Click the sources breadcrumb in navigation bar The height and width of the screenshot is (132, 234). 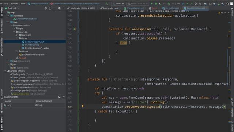click(15, 4)
